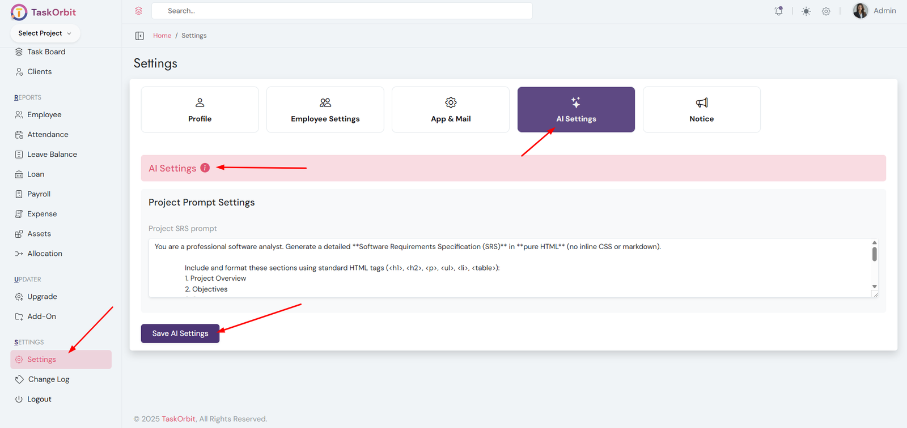Expand the Select Project dropdown
The width and height of the screenshot is (907, 428).
(45, 33)
